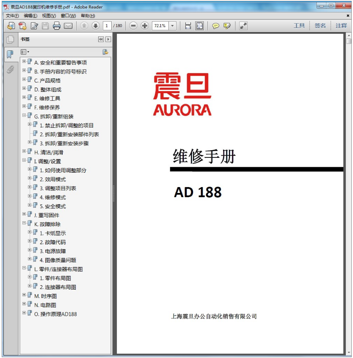Expand bookmark H. 清洁/润滑
Screen dimensions: 353x358
tap(24, 151)
